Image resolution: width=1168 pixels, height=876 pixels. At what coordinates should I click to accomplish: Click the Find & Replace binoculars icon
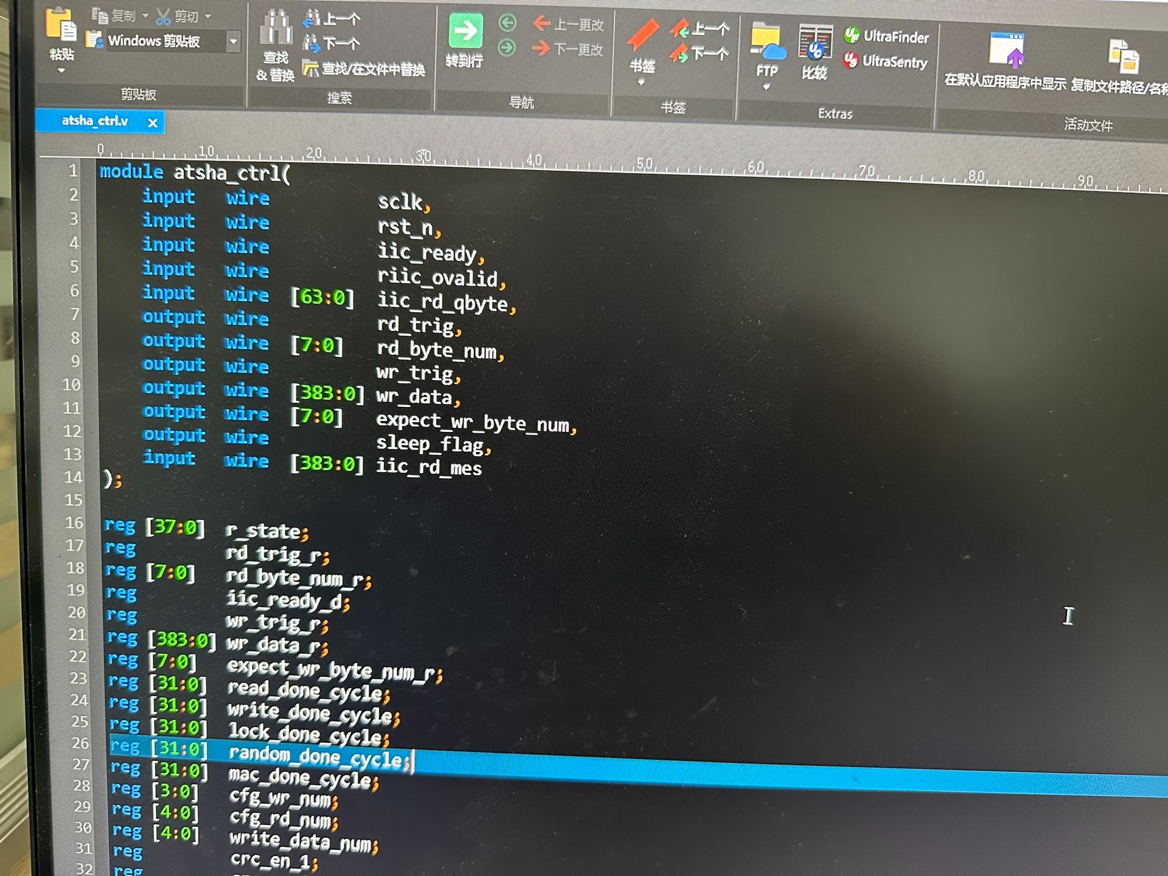point(276,27)
